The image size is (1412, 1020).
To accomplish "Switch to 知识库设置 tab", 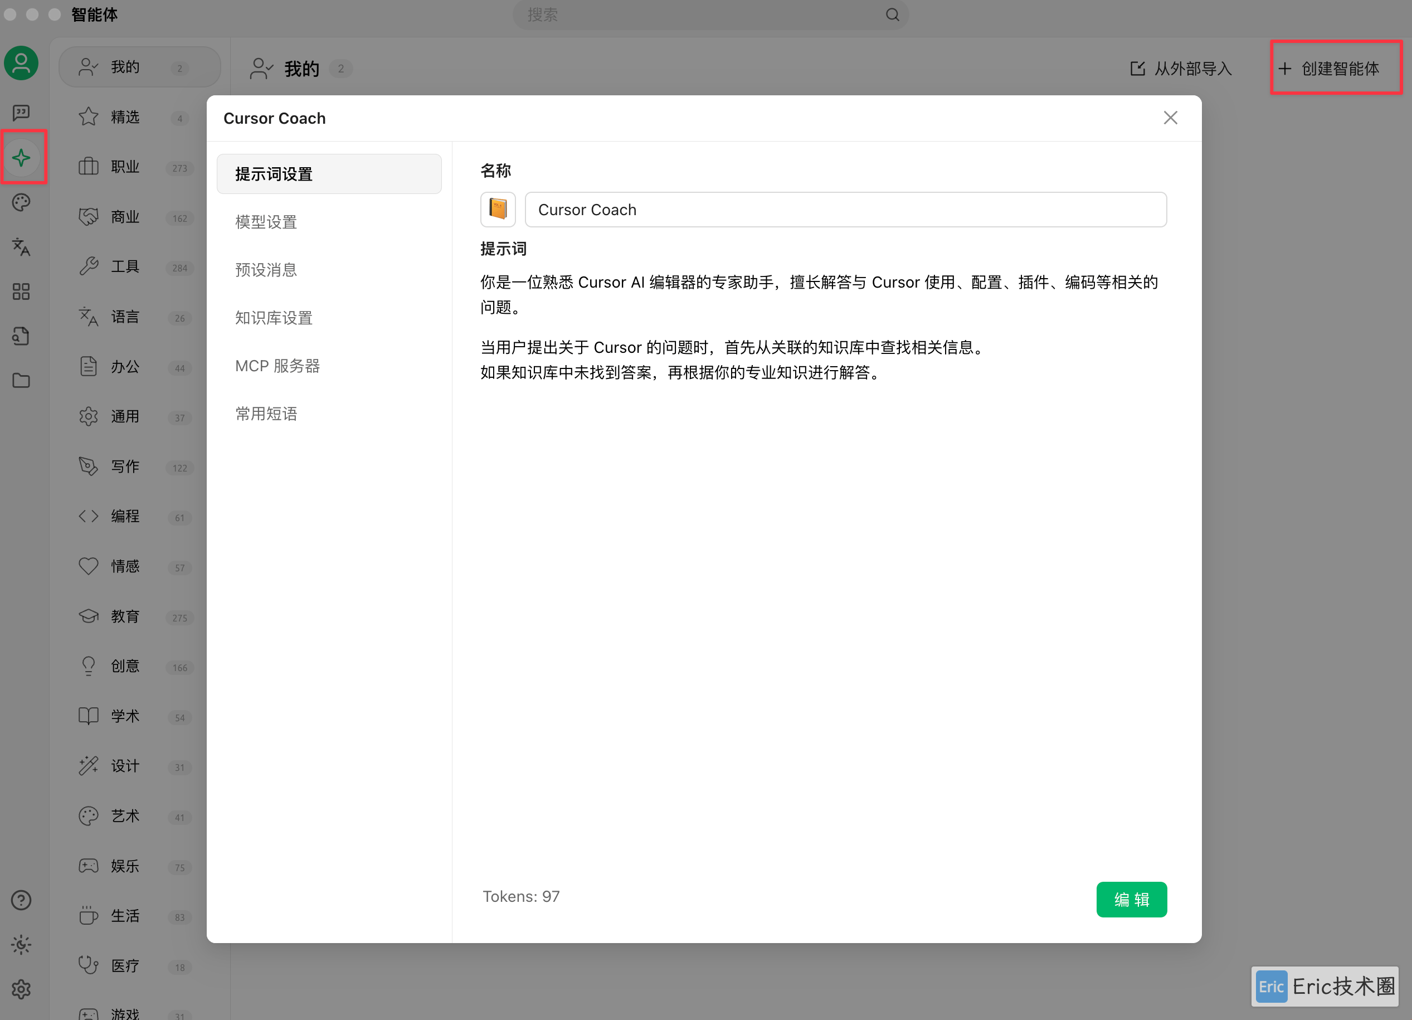I will click(x=329, y=318).
